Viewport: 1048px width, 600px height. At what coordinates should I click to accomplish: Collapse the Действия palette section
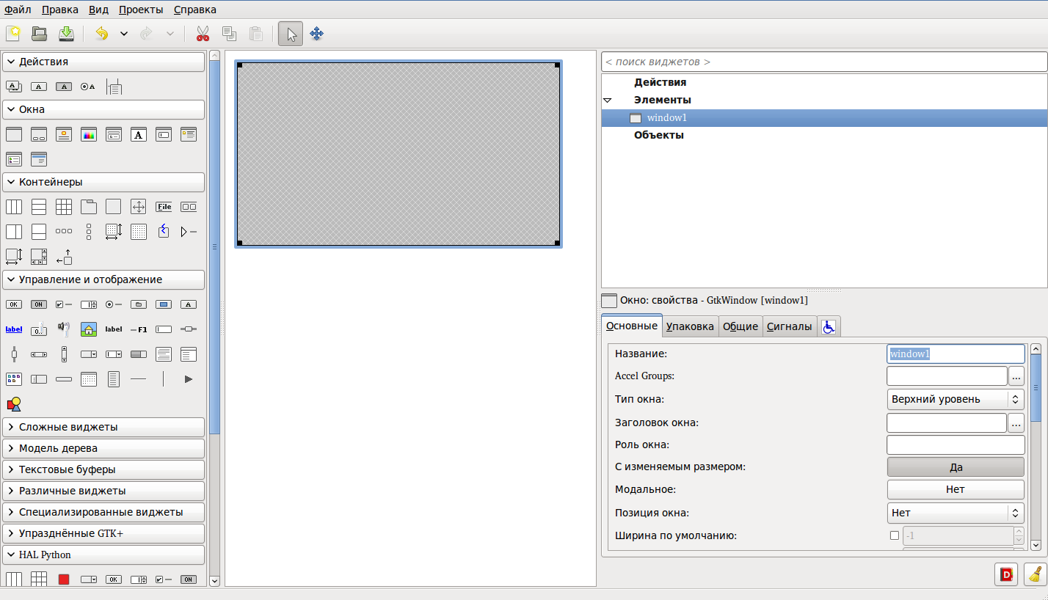click(103, 62)
